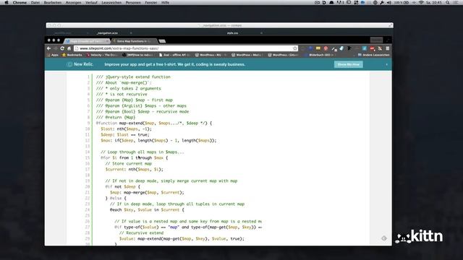The height and width of the screenshot is (260, 463).
Task: Open the Zeal offline API bookmark
Action: 174,55
